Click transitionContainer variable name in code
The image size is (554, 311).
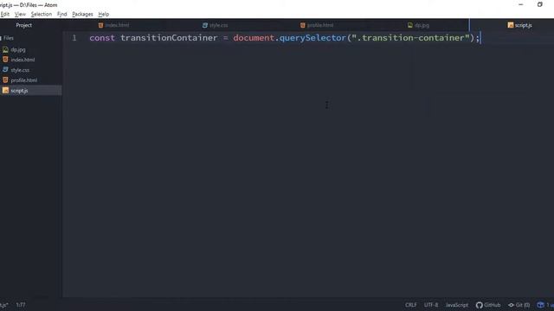coord(169,38)
